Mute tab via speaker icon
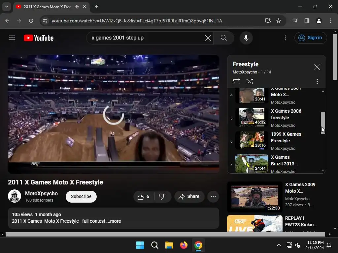The height and width of the screenshot is (253, 338). click(77, 7)
